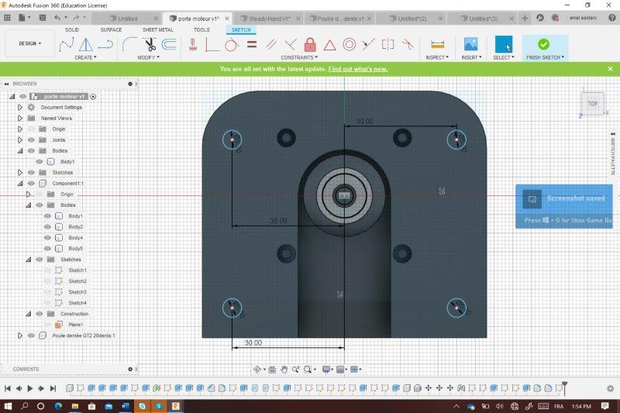Viewport: 620px width, 413px height.
Task: Play the timeline
Action: tap(29, 388)
